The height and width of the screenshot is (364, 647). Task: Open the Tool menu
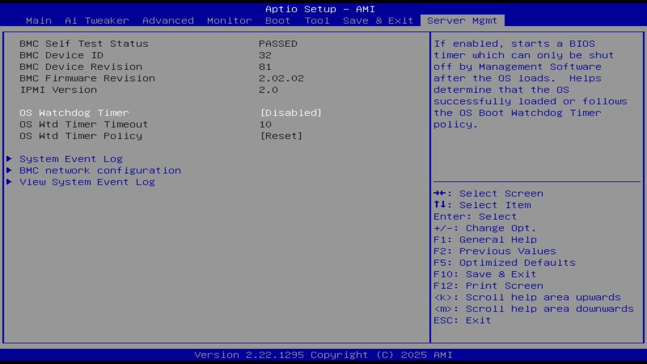pyautogui.click(x=317, y=20)
